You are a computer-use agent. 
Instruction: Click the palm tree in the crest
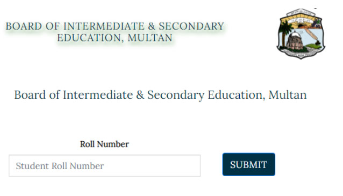285,33
